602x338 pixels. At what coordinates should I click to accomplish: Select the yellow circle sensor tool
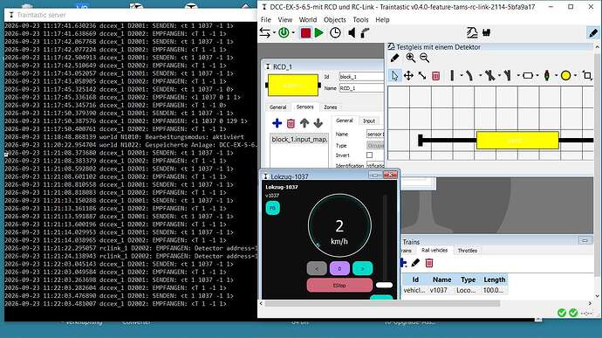point(565,76)
